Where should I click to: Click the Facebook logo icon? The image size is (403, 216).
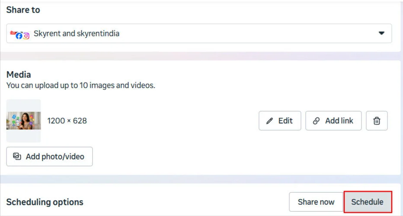tap(19, 36)
